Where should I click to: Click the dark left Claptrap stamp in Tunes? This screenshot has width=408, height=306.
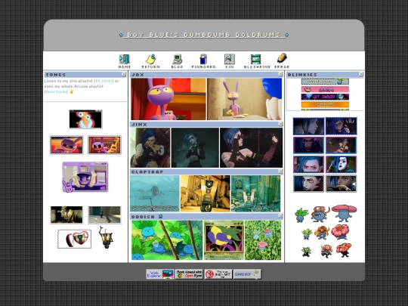66,215
